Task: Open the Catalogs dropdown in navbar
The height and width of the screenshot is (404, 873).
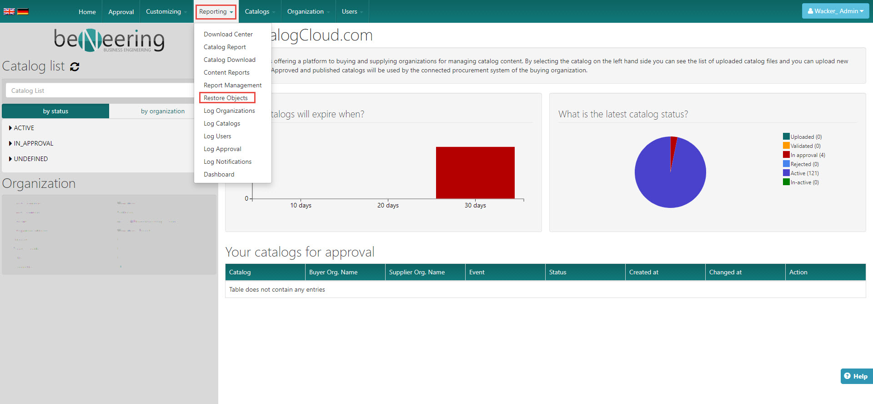Action: click(259, 11)
